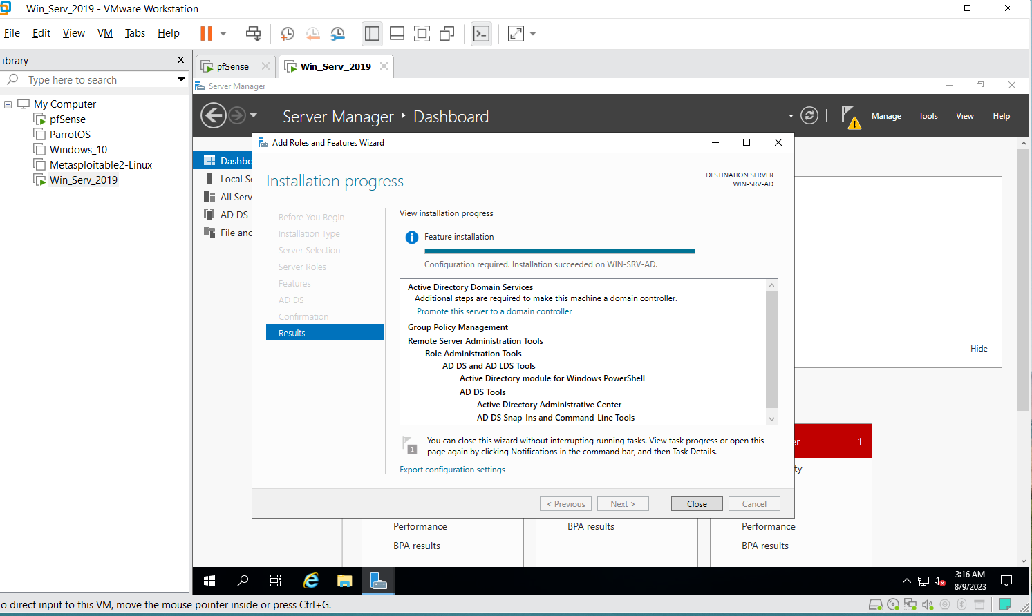The image size is (1032, 616).
Task: Open Server Manager navigation history dropdown
Action: [254, 115]
